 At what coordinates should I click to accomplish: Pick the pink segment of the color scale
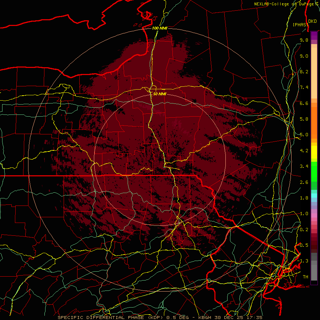(314, 215)
